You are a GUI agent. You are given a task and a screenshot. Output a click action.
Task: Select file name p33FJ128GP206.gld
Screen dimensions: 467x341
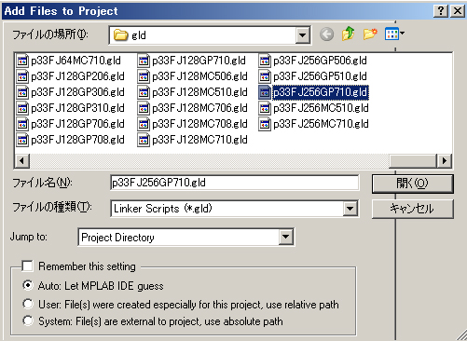(77, 76)
